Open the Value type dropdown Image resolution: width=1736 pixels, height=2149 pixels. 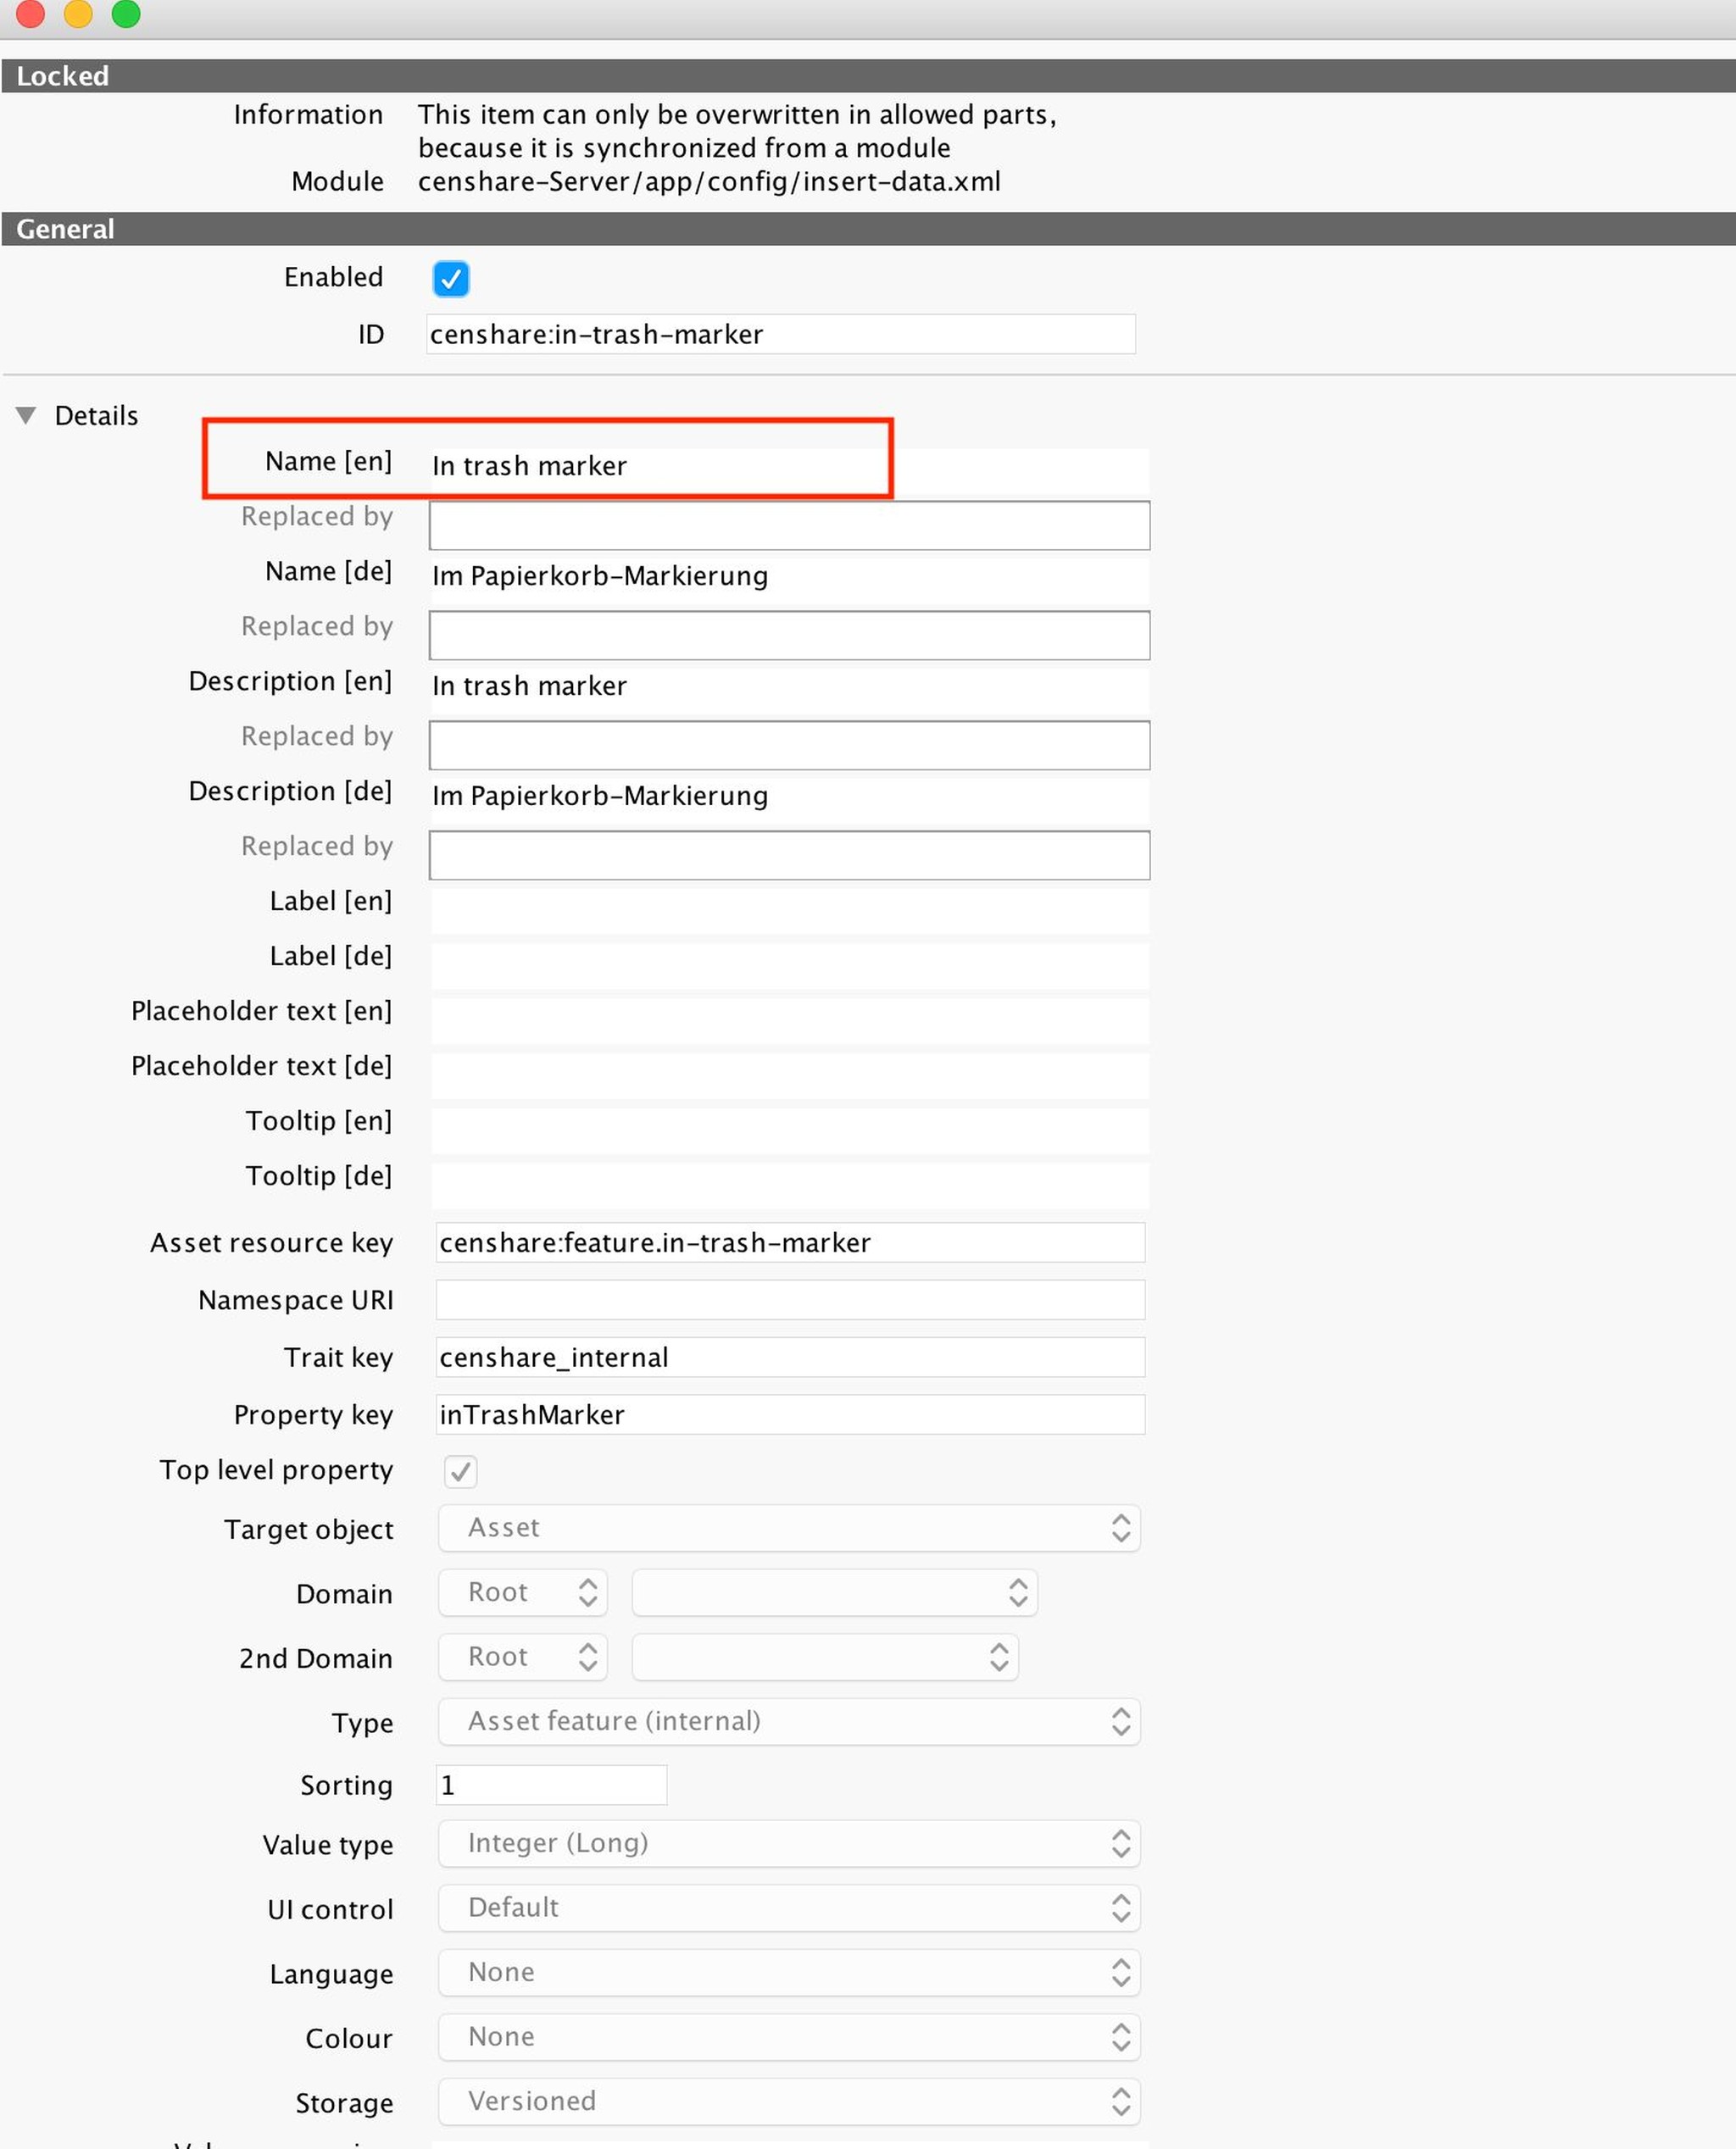(788, 1843)
